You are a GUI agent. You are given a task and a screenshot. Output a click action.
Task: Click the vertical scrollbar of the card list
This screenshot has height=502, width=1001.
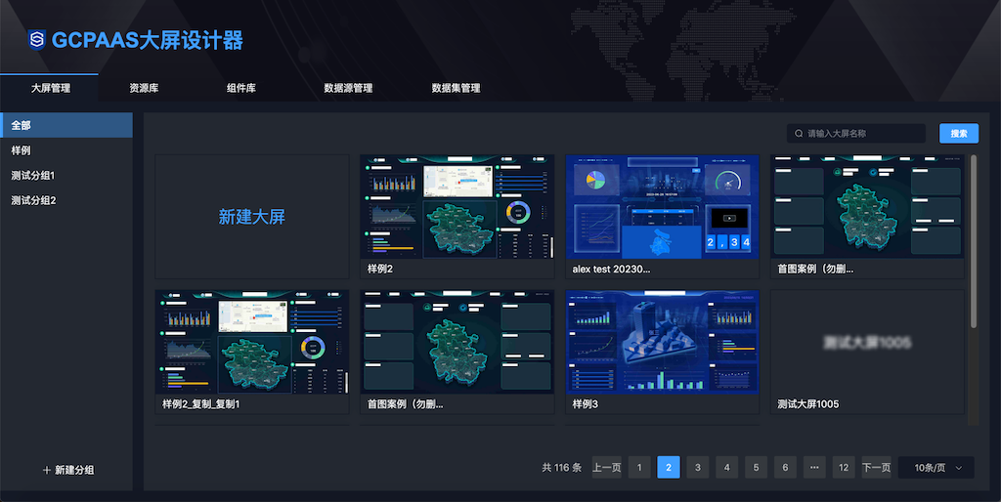(x=974, y=242)
